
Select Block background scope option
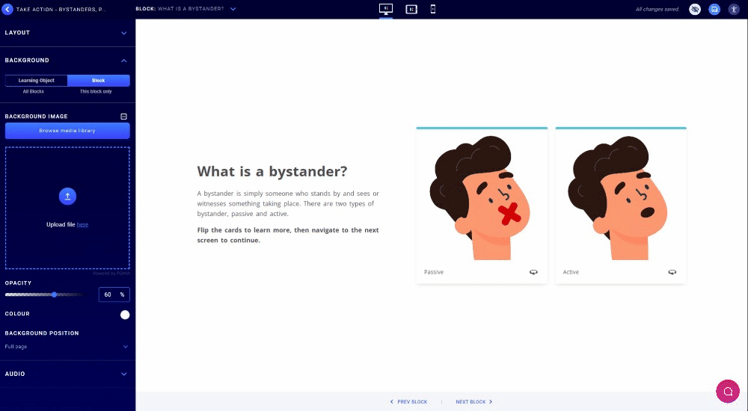98,81
